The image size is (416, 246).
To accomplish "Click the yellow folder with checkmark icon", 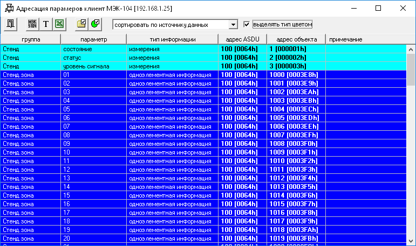I will click(81, 24).
